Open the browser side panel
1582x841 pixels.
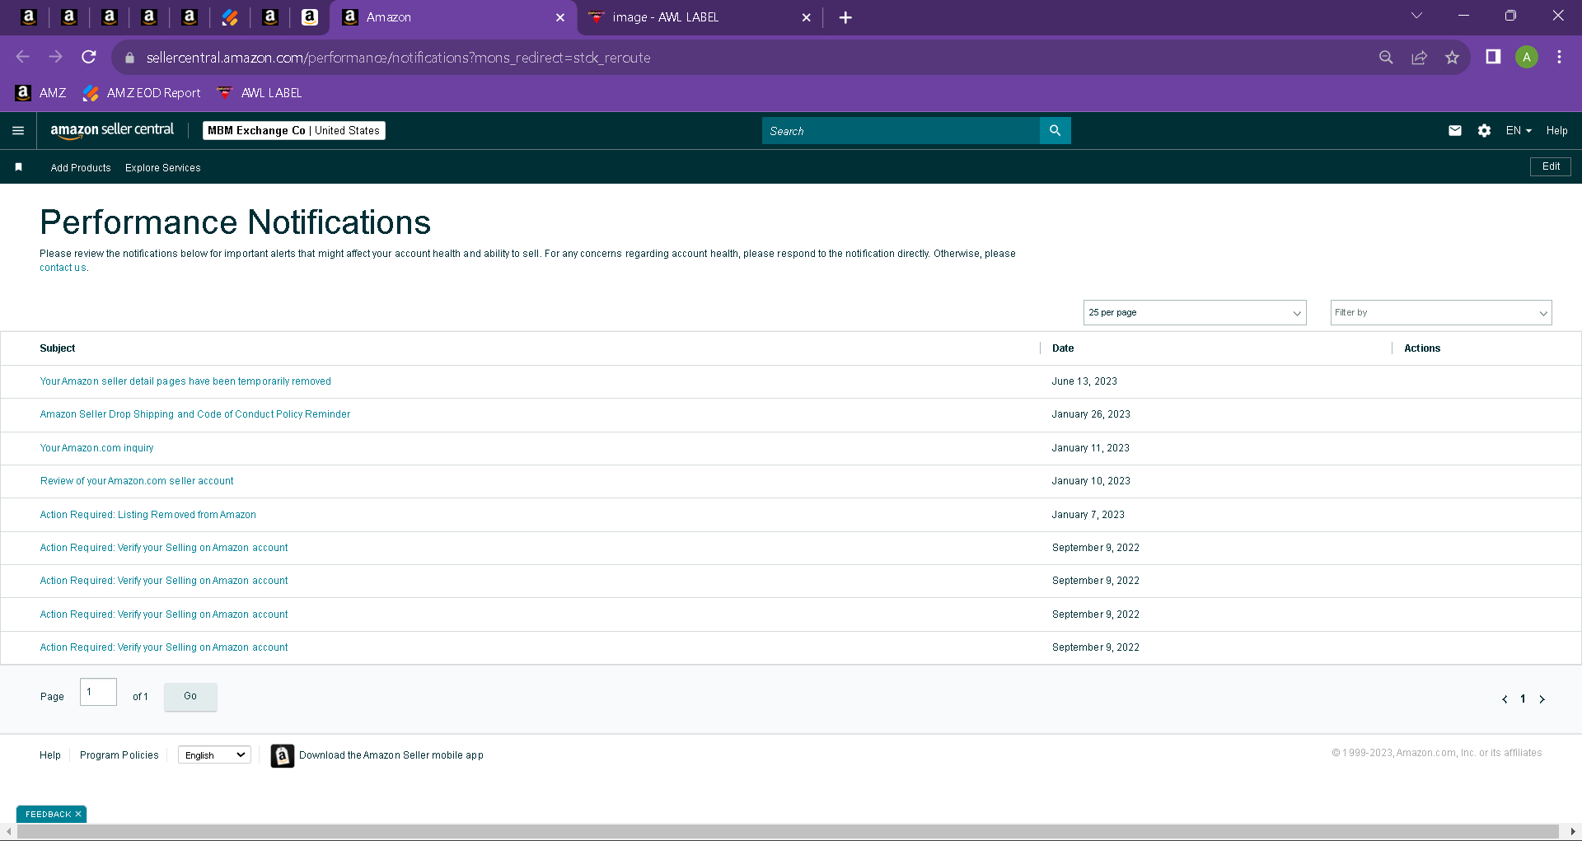point(1493,57)
